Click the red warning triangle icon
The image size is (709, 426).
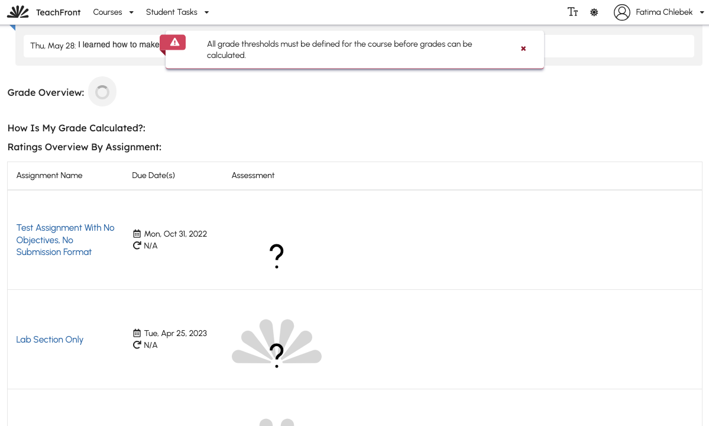click(174, 42)
